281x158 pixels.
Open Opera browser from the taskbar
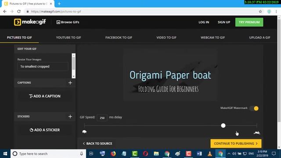145,154
